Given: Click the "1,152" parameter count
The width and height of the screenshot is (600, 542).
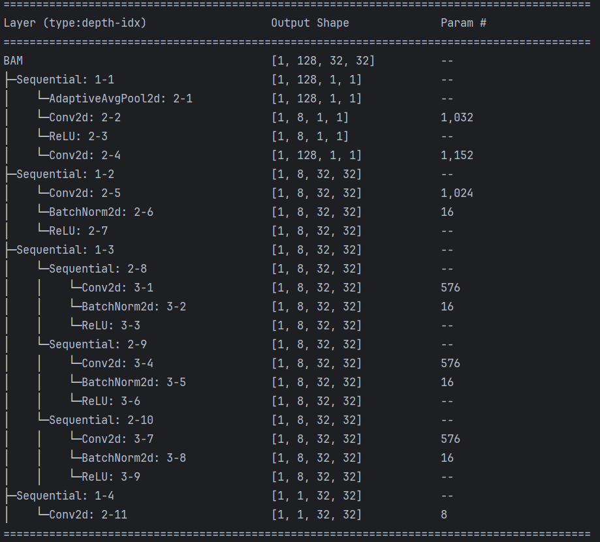Looking at the screenshot, I should 457,155.
